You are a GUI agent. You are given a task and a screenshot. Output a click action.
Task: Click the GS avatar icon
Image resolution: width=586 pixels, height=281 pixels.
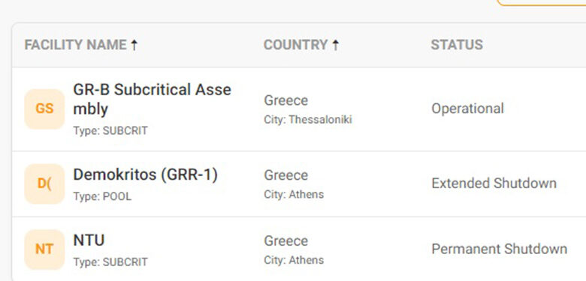coord(44,109)
